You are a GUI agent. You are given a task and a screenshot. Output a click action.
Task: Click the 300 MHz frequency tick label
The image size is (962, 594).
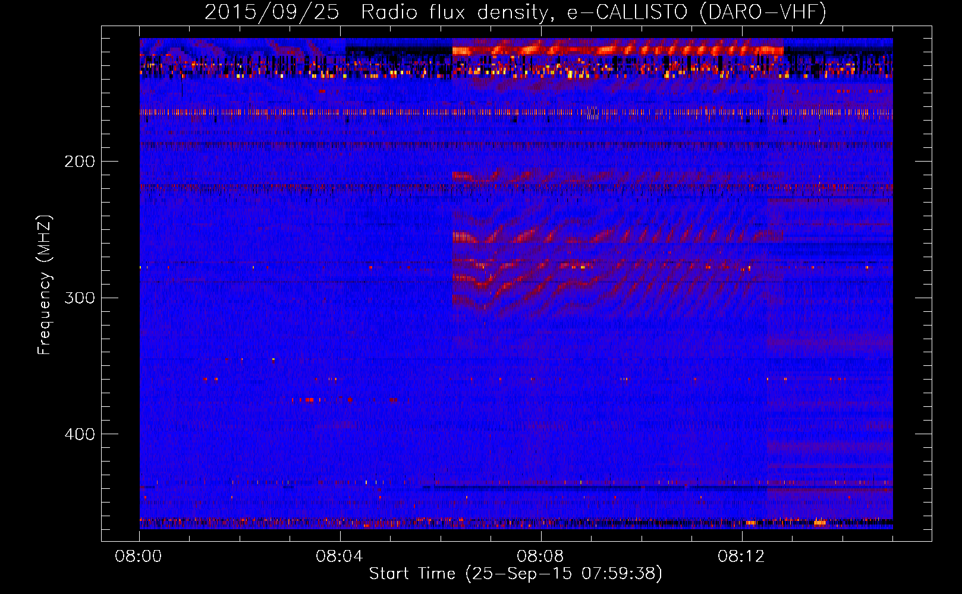79,298
